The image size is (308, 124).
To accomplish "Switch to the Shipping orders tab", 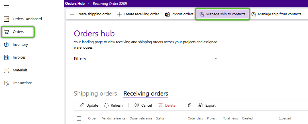I will [x=95, y=94].
